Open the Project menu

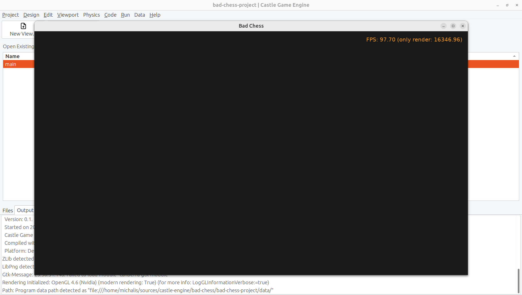(10, 15)
